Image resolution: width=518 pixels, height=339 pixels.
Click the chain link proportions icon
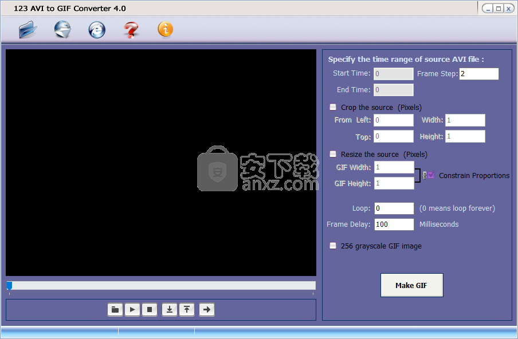(x=425, y=175)
